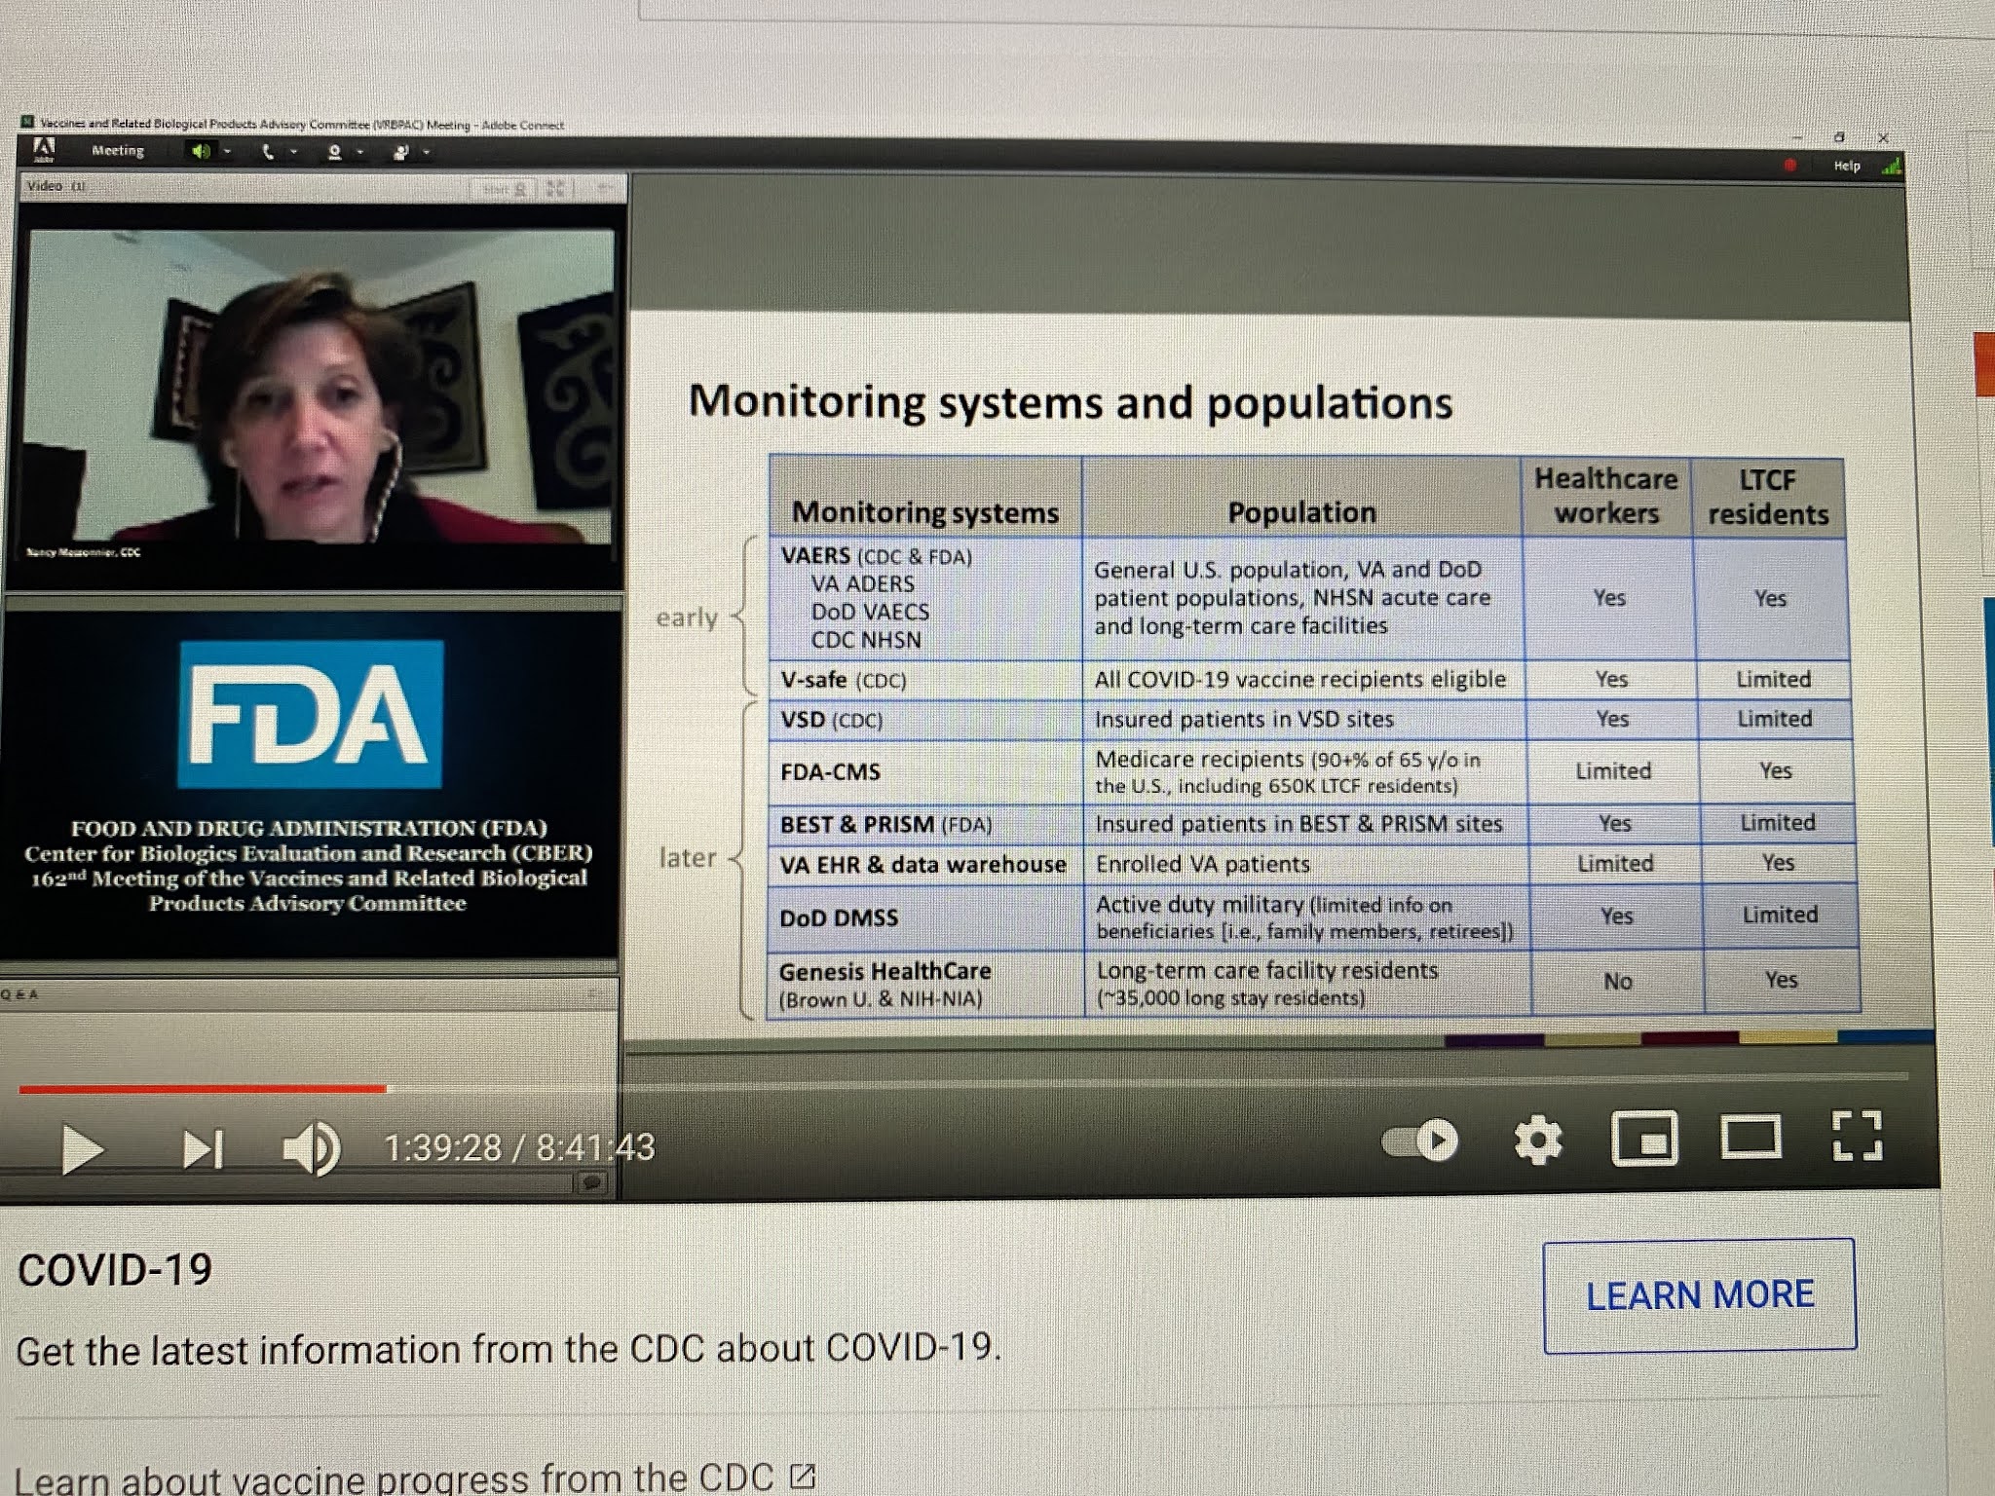Switch to miniplayer mode
The width and height of the screenshot is (1995, 1496).
[x=1644, y=1139]
